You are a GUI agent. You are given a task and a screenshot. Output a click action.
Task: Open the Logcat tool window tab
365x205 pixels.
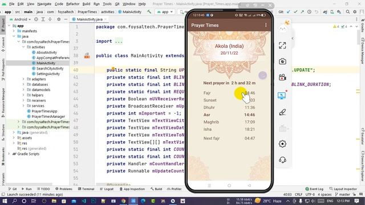tap(107, 189)
